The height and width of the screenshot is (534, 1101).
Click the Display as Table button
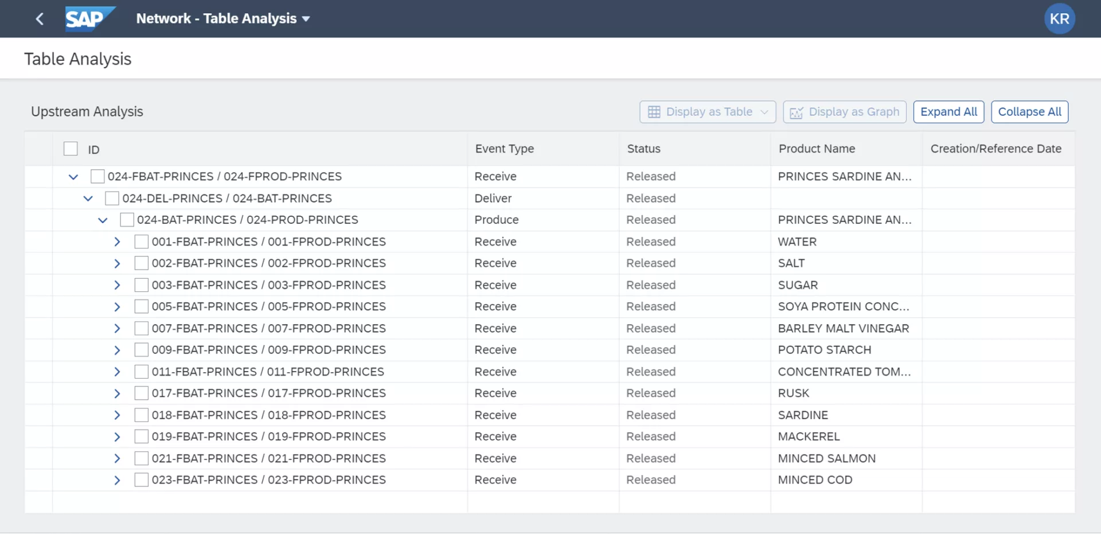point(708,112)
